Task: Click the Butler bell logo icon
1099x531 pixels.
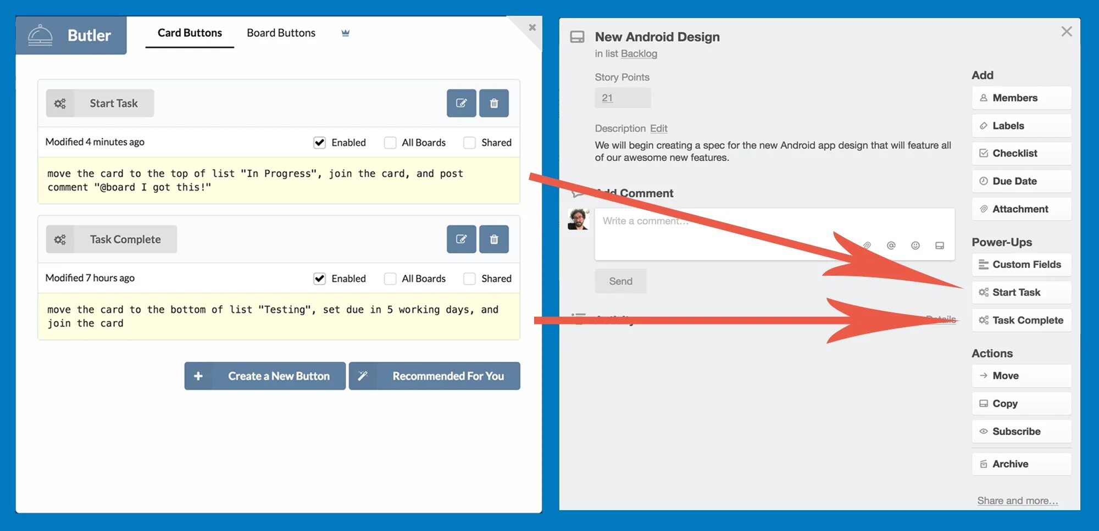Action: 40,36
